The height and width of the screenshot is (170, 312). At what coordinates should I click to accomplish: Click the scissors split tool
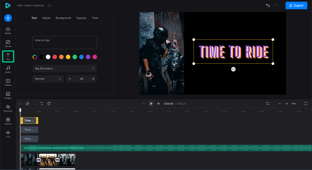[20, 104]
